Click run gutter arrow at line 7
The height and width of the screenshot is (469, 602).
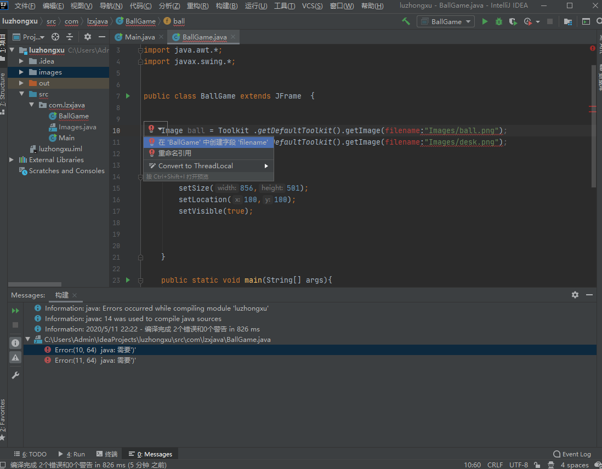point(128,96)
